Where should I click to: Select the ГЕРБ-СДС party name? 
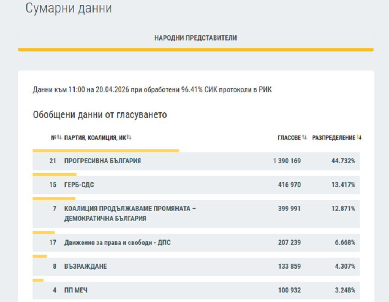(x=79, y=185)
